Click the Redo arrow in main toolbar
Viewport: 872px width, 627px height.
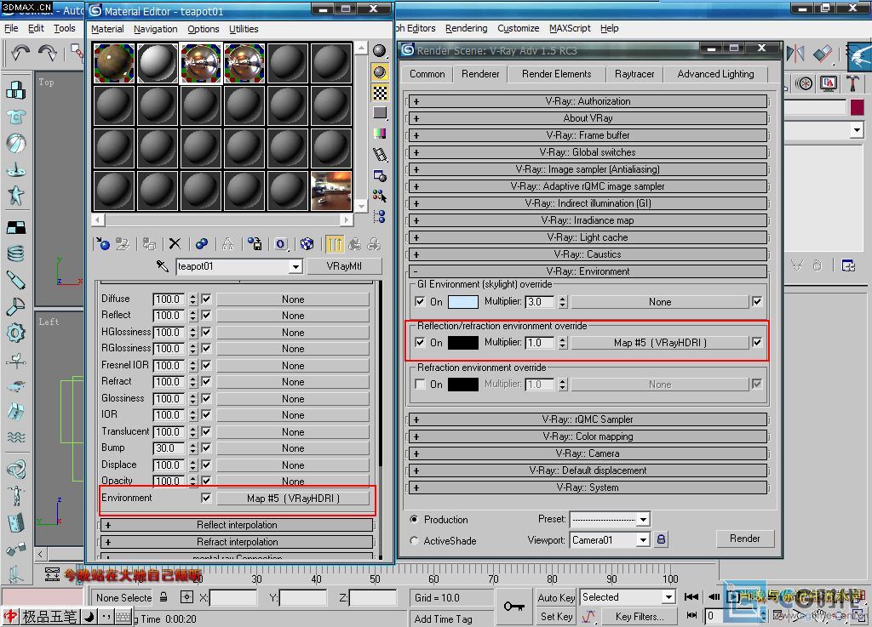(49, 54)
